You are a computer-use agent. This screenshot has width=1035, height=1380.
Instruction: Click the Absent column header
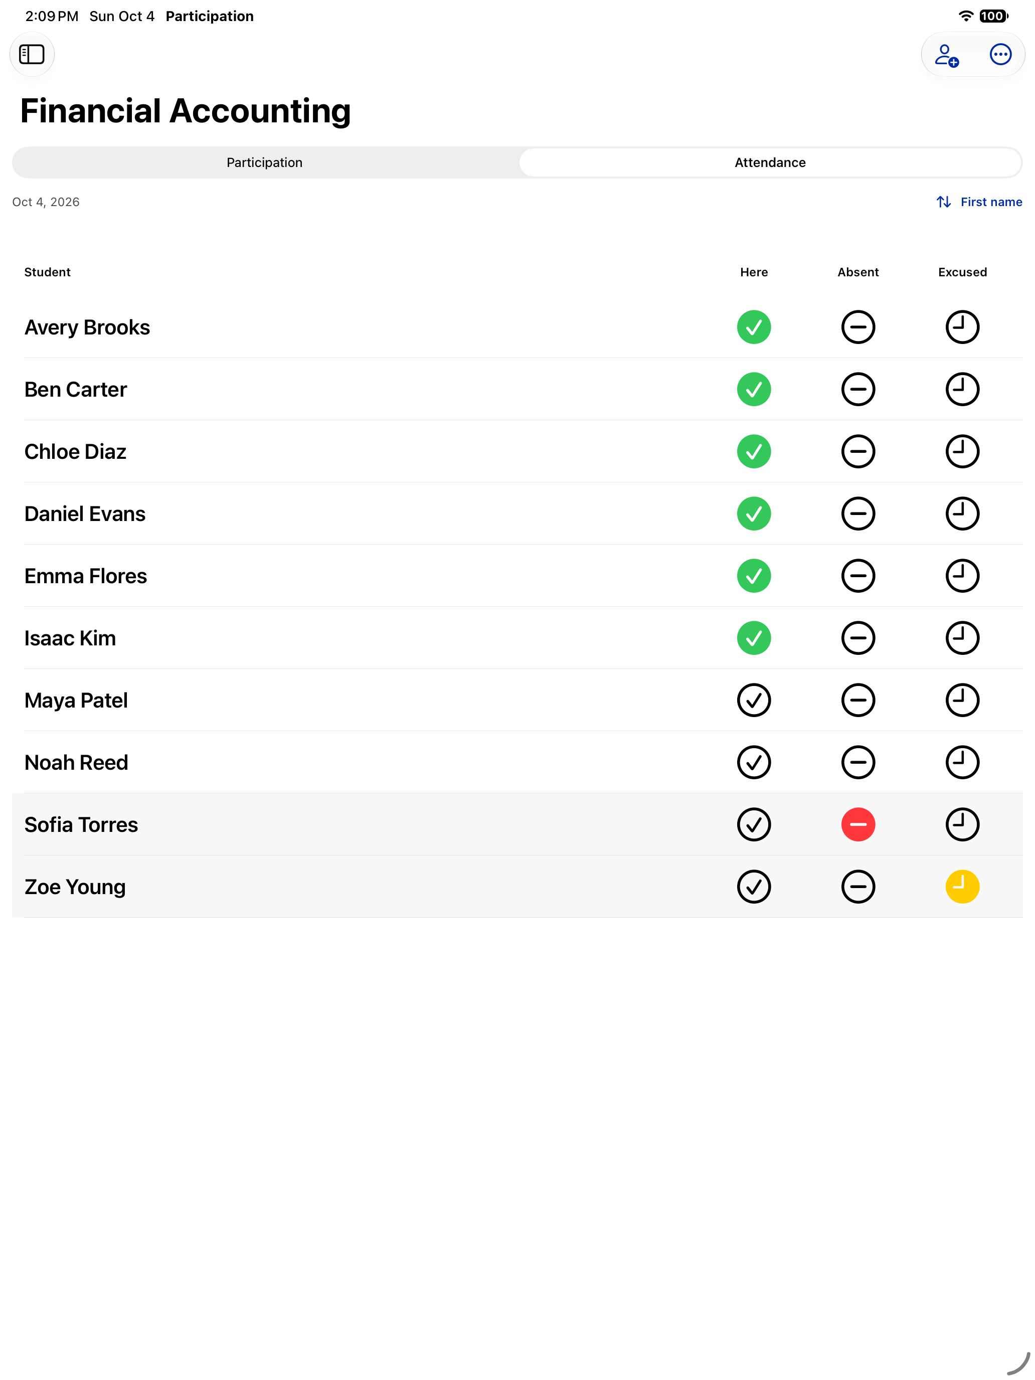coord(858,272)
